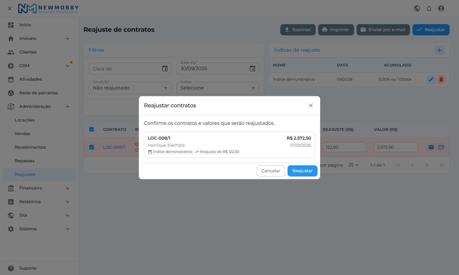Open calendar picker for Data até
Image resolution: width=459 pixels, height=275 pixels.
coord(252,69)
